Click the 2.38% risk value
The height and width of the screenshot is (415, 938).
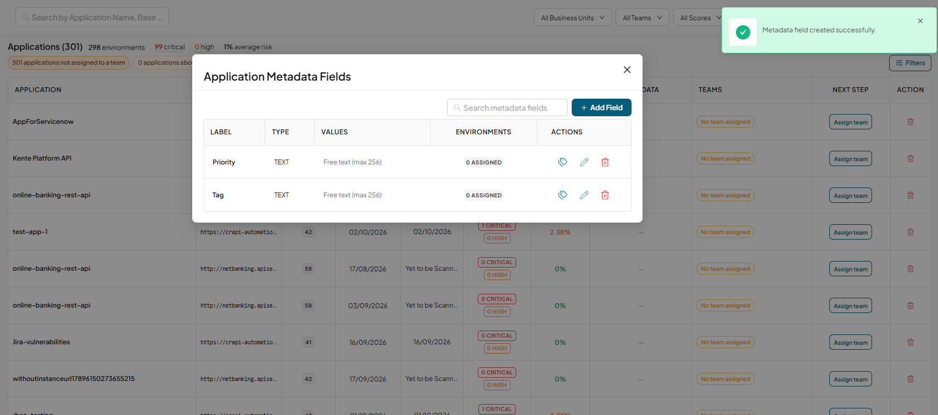pos(560,232)
